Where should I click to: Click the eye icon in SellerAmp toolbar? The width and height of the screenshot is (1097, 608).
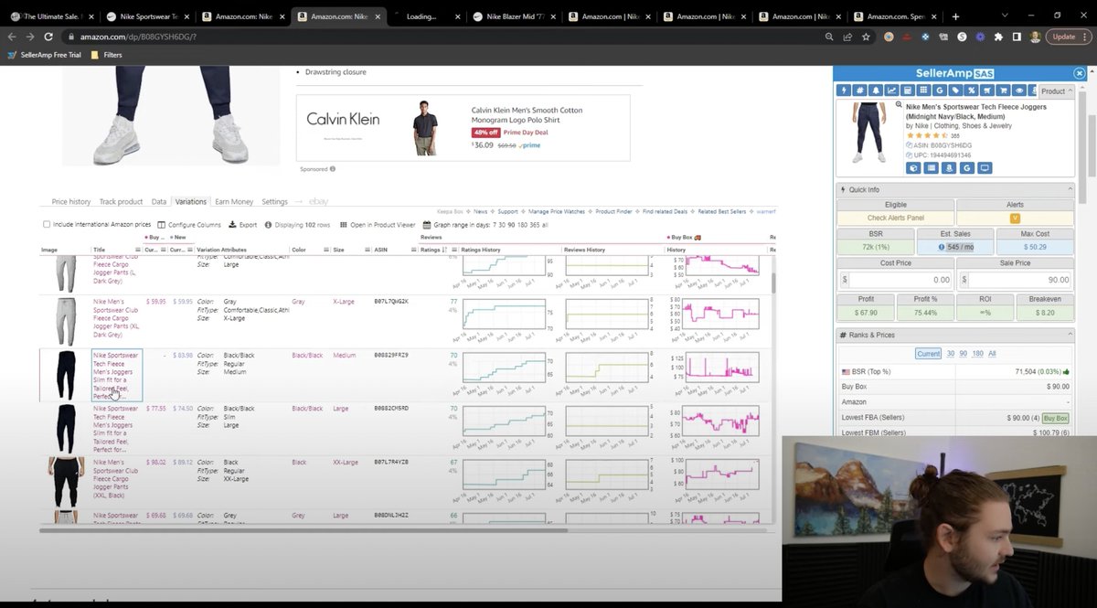(1019, 91)
